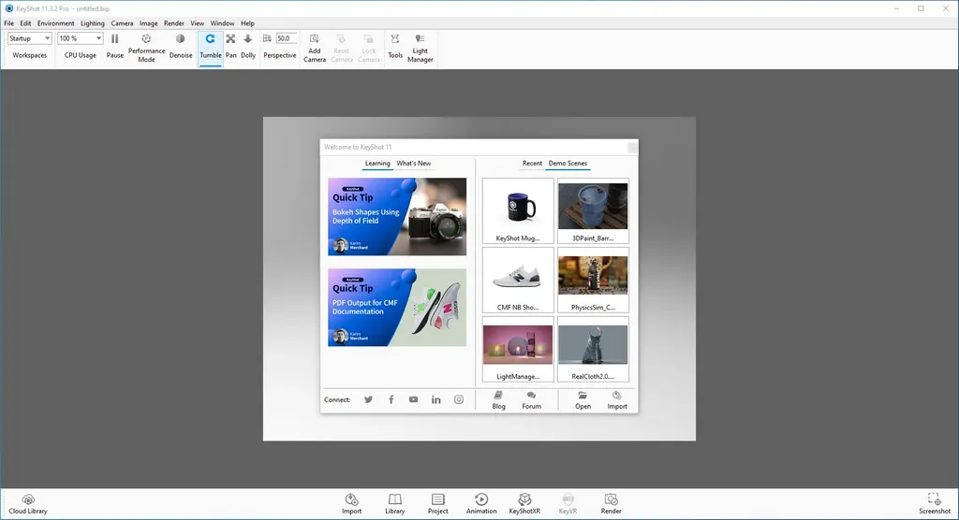Take a Screenshot of the view
Viewport: 959px width, 520px height.
(x=935, y=504)
